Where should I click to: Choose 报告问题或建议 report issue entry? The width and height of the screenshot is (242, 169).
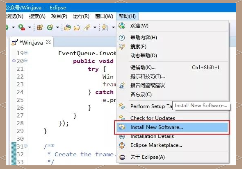(172, 85)
